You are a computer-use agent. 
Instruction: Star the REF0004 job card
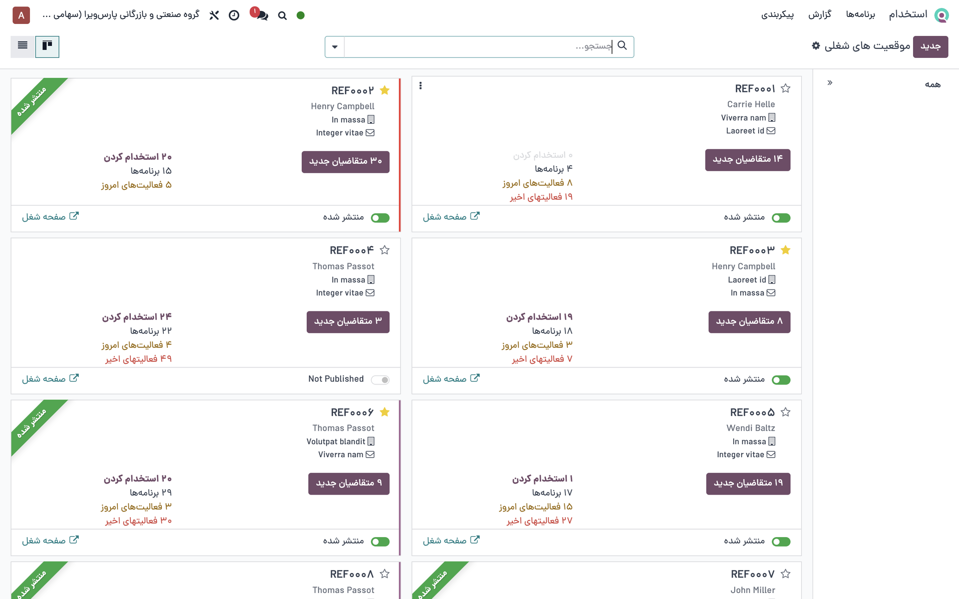[x=384, y=250]
